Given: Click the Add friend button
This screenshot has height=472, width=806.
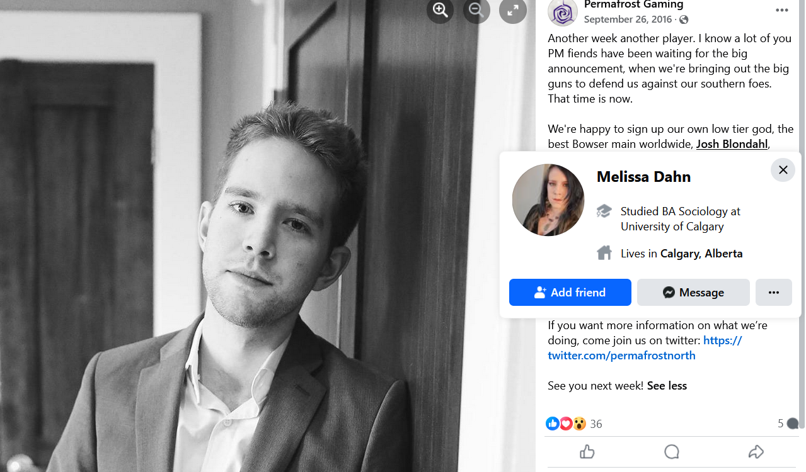Looking at the screenshot, I should coord(570,293).
